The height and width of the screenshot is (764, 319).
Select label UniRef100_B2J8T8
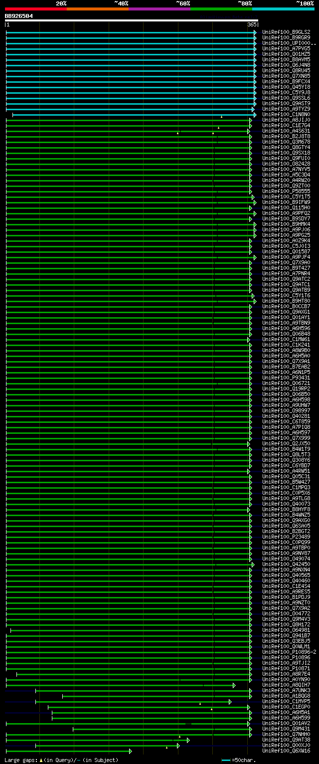pos(286,136)
